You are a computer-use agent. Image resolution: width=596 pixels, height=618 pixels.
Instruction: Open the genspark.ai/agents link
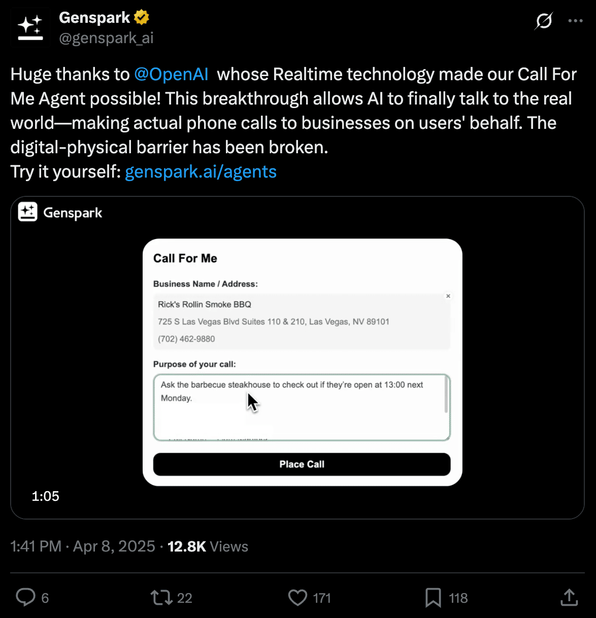(x=201, y=172)
